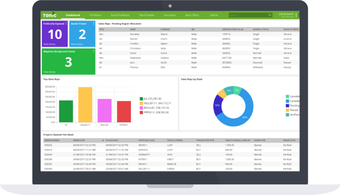The width and height of the screenshot is (340, 195).
Task: Toggle VELL00111 series in chart legend
Action: point(141,104)
